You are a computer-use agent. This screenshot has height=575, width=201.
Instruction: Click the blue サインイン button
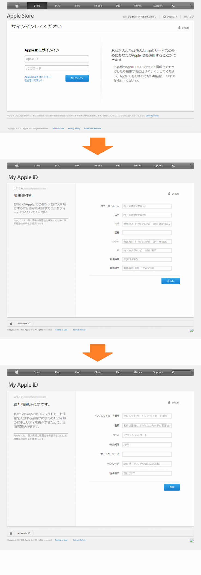[x=77, y=78]
